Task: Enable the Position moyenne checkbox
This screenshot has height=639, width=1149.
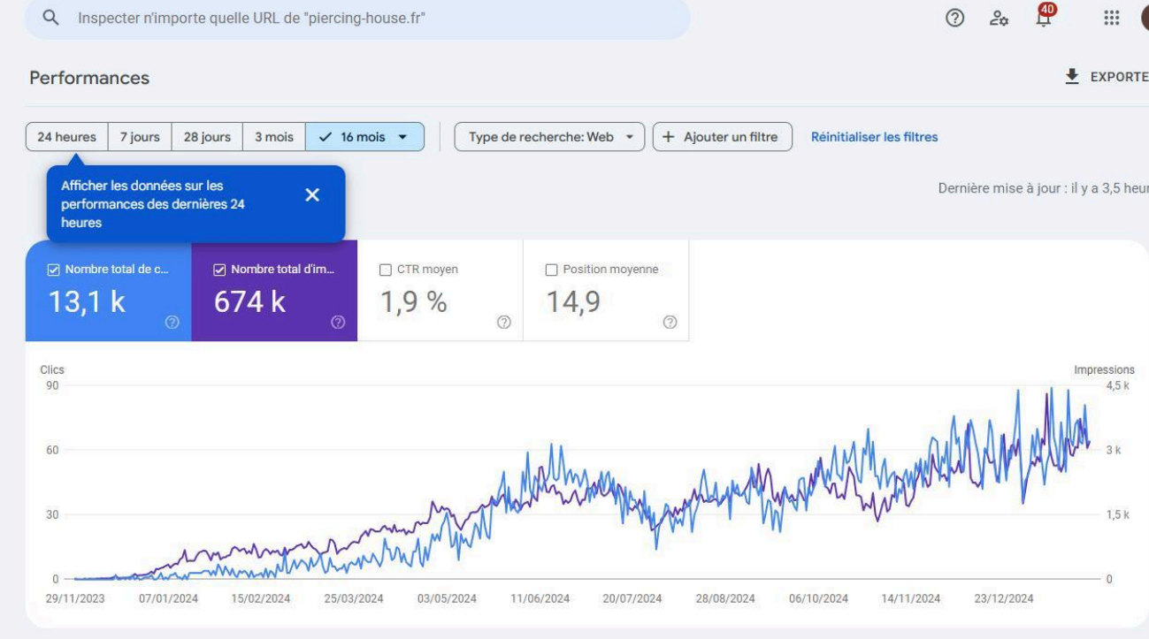Action: tap(552, 270)
